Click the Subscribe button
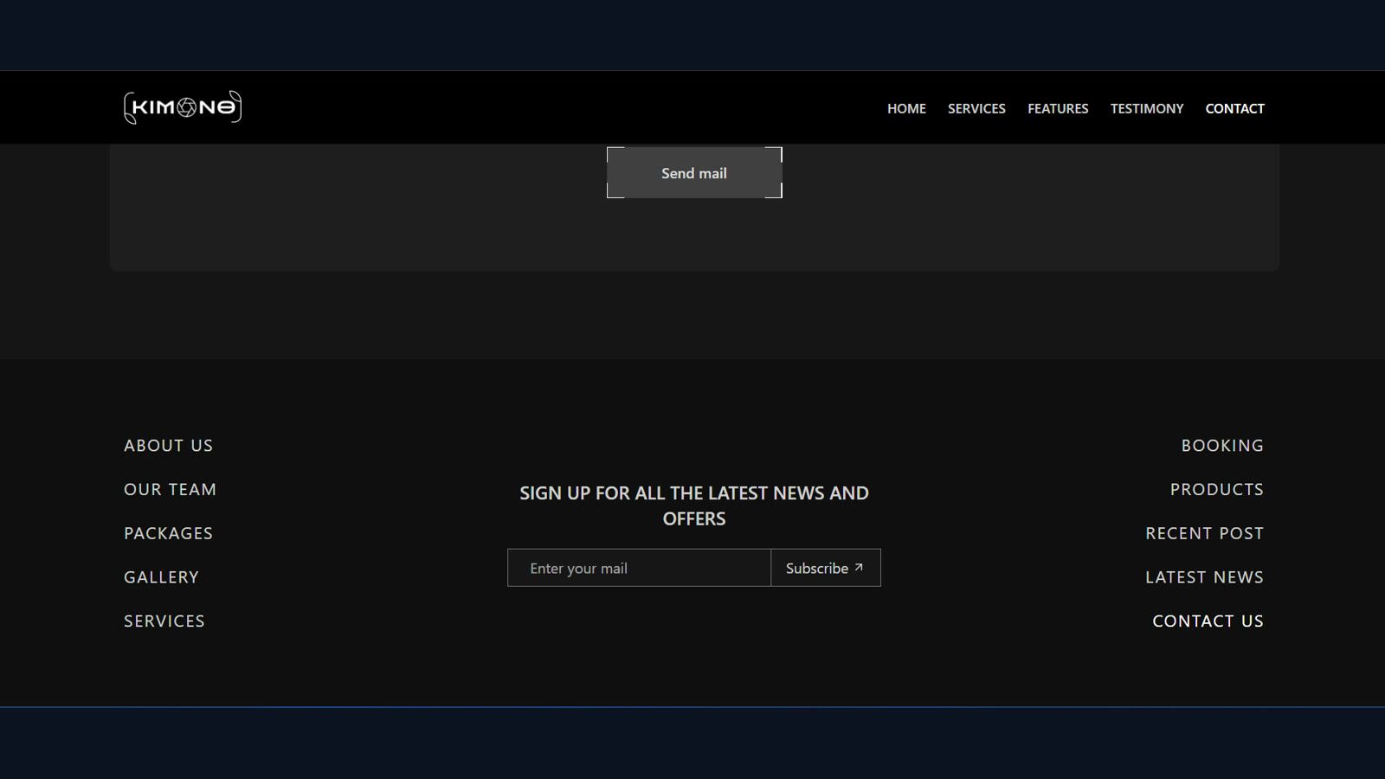This screenshot has height=779, width=1385. 826,568
